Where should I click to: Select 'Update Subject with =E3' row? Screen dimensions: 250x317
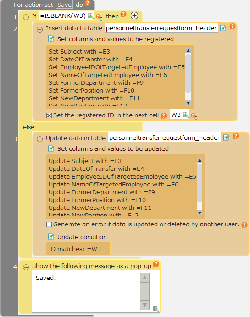[x=85, y=161]
